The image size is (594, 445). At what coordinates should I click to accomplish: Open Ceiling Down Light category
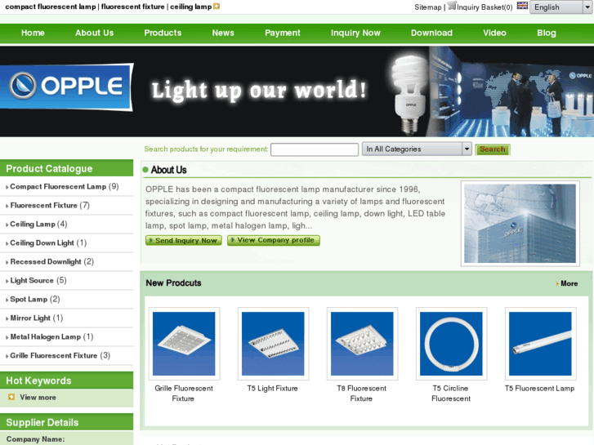42,243
